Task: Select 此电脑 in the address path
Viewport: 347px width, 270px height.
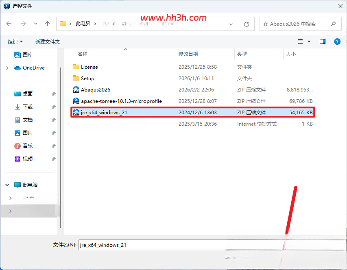Action: click(83, 24)
